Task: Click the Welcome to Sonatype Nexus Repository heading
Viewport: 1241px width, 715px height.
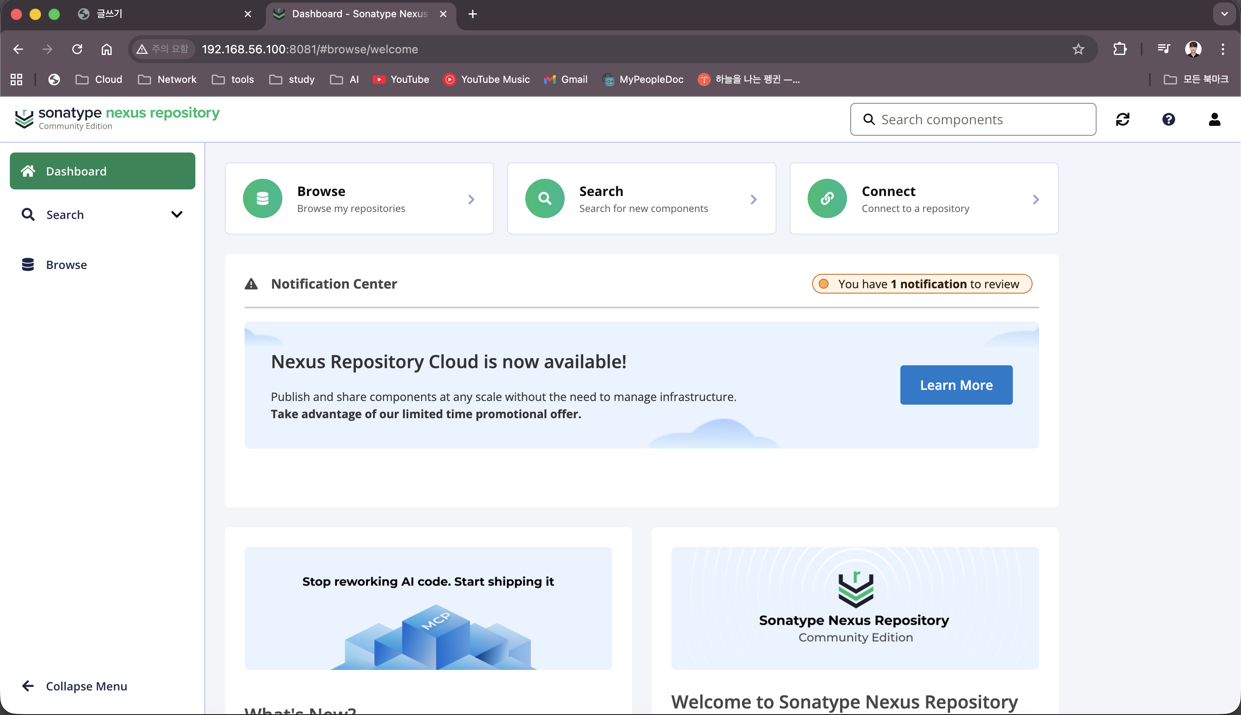Action: click(x=845, y=702)
